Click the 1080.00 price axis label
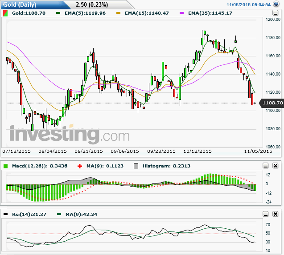Image resolution: width=284 pixels, height=255 pixels. 273,129
